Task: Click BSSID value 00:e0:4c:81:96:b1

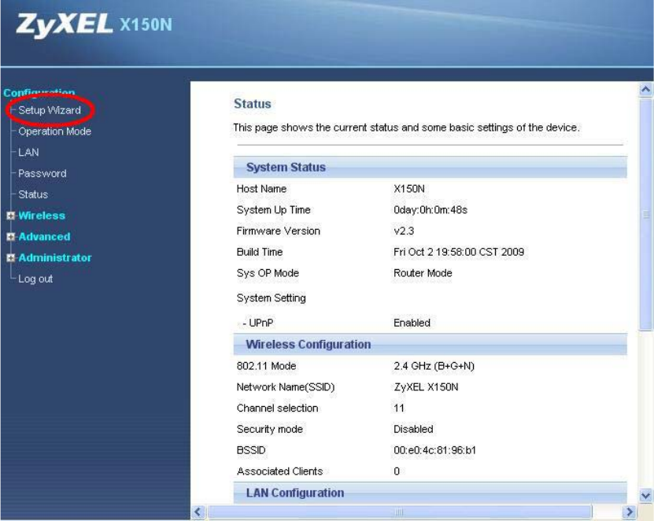Action: 435,450
